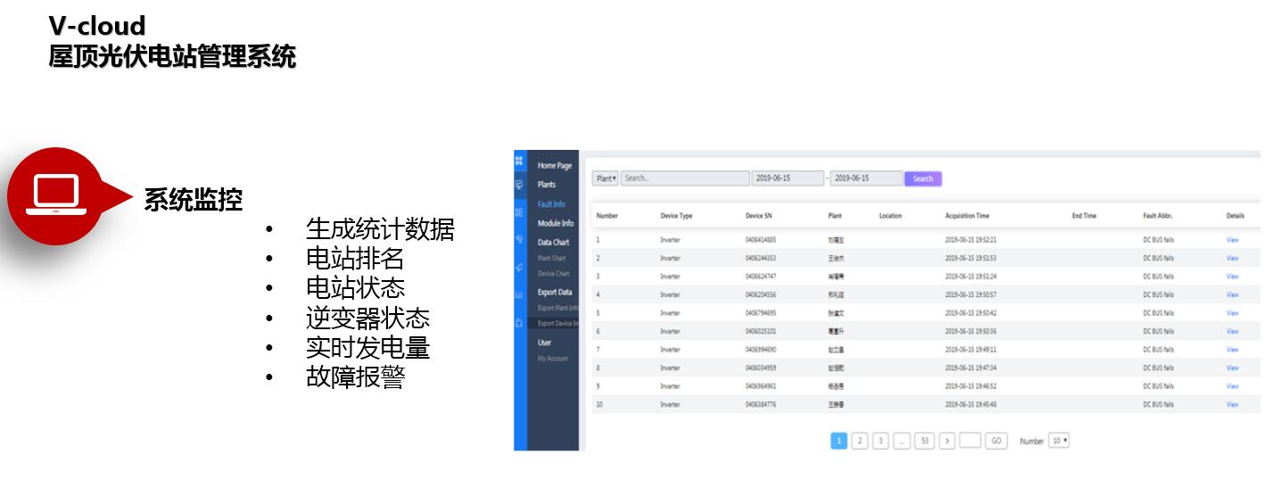This screenshot has width=1271, height=480.
Task: Expand the Data Chart menu section
Action: coord(553,243)
